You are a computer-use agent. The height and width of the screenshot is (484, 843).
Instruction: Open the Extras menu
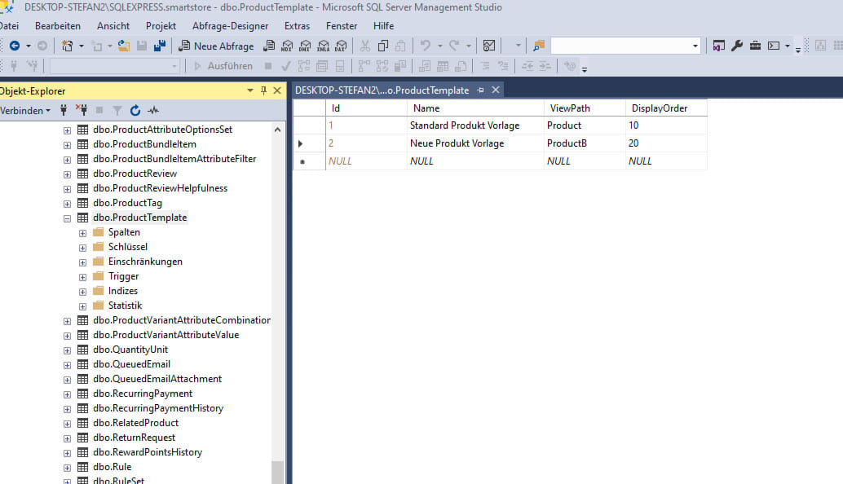[x=296, y=25]
